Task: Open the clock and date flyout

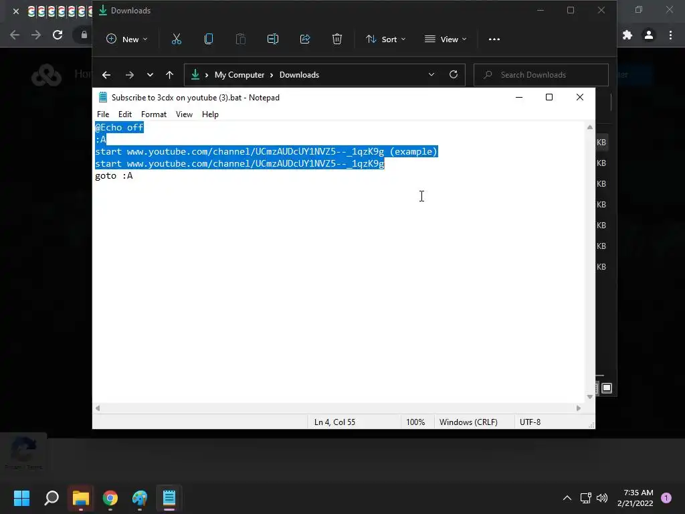Action: click(x=635, y=498)
